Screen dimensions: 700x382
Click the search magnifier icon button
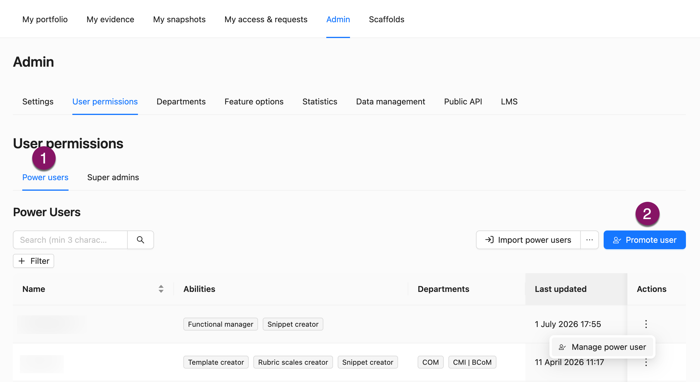click(x=141, y=240)
